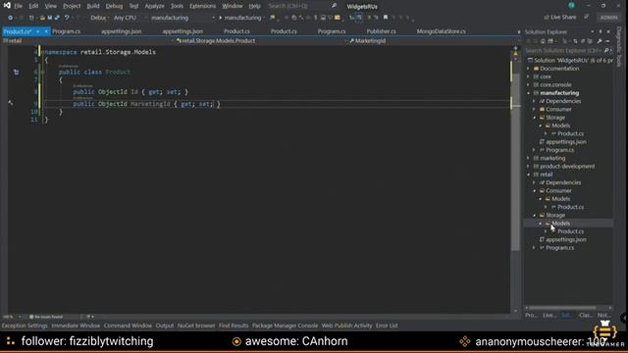Click the wrench Properties icon in Solution Explorer
The image size is (628, 353).
click(x=600, y=41)
